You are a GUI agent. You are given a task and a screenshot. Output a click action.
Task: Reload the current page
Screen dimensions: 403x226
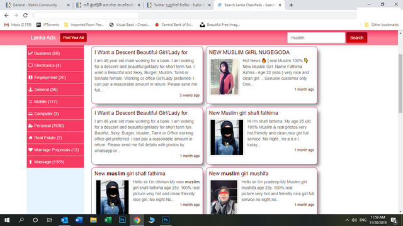25,15
